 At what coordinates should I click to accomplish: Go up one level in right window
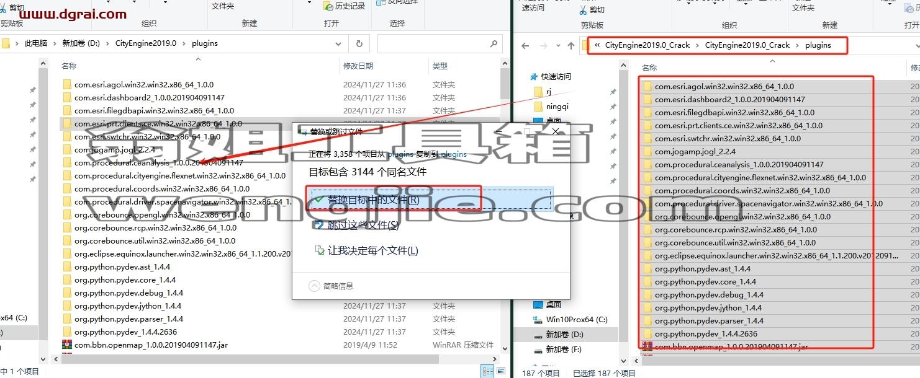click(x=571, y=45)
